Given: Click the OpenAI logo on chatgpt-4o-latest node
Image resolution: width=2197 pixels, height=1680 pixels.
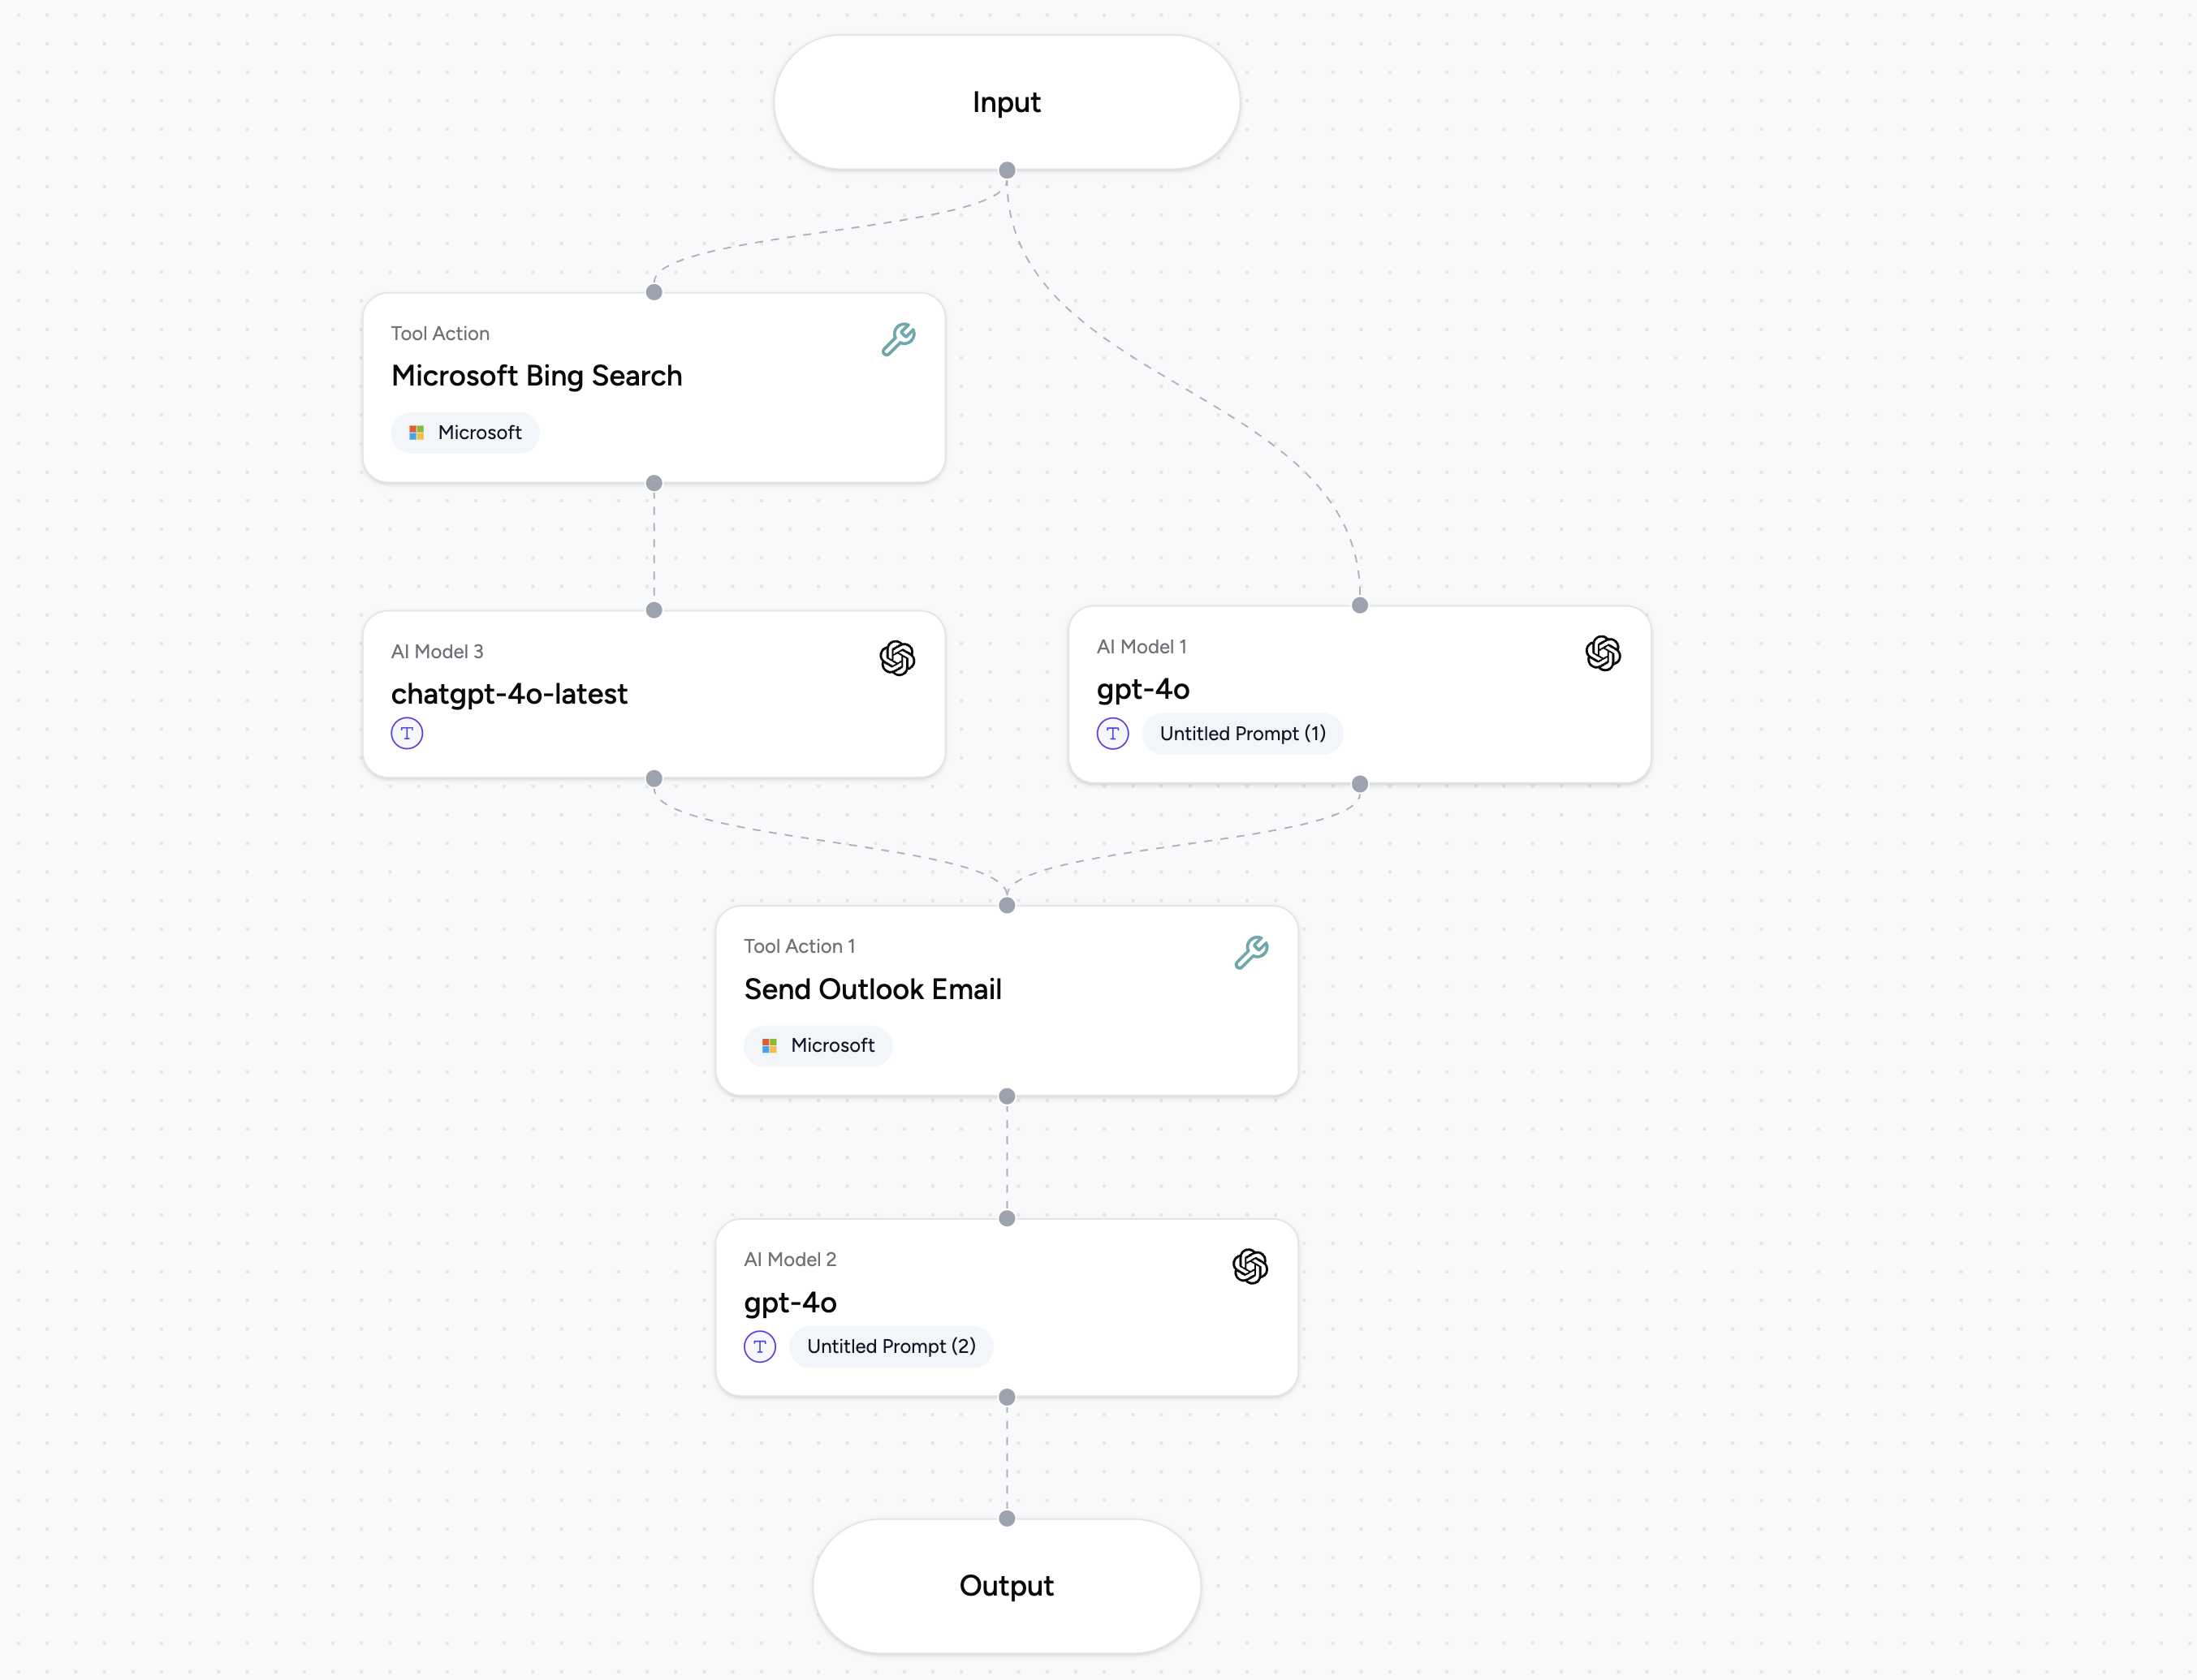Looking at the screenshot, I should click(897, 658).
